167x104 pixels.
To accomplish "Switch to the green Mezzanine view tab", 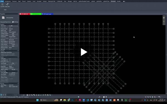I will 36,14.
